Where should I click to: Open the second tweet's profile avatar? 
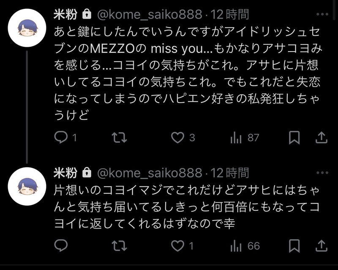[x=27, y=186]
